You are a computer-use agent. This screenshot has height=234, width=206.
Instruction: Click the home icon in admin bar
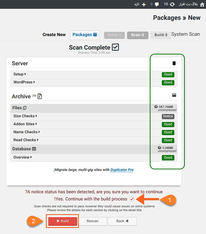pos(202,4)
